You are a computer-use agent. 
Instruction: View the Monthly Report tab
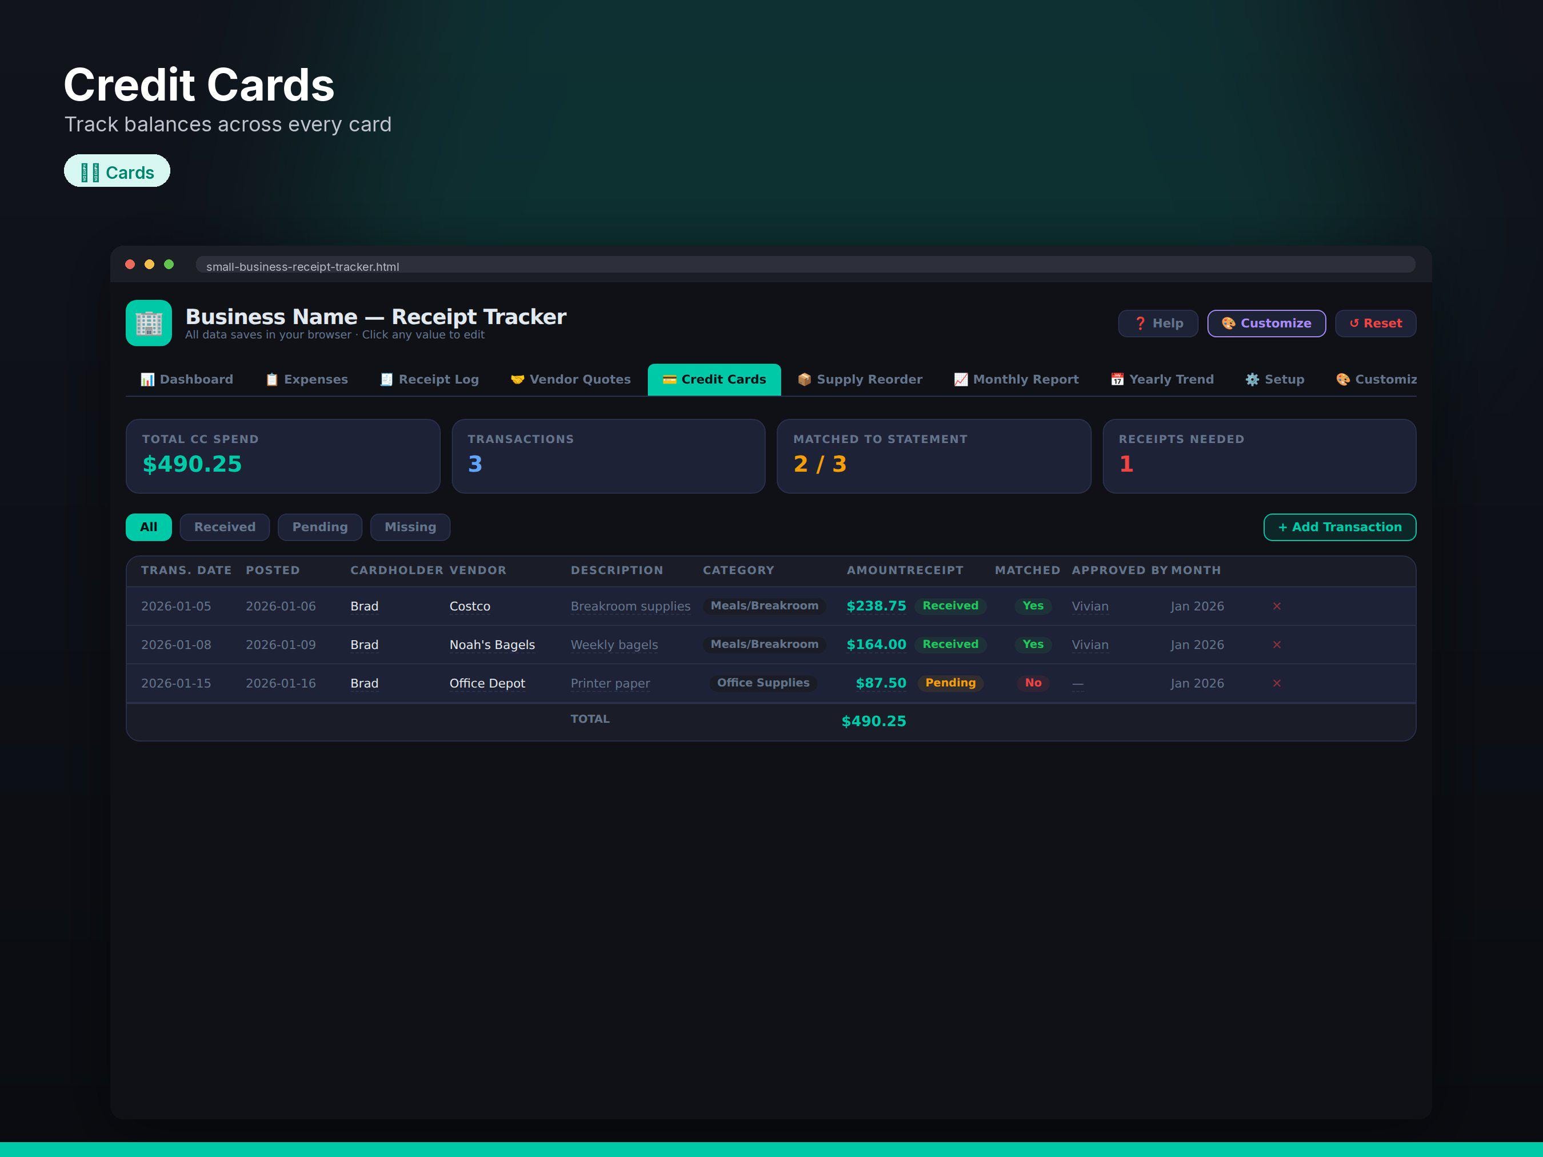[x=1016, y=379]
